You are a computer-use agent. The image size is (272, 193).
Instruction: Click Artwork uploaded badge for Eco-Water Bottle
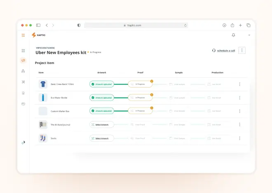(x=102, y=98)
